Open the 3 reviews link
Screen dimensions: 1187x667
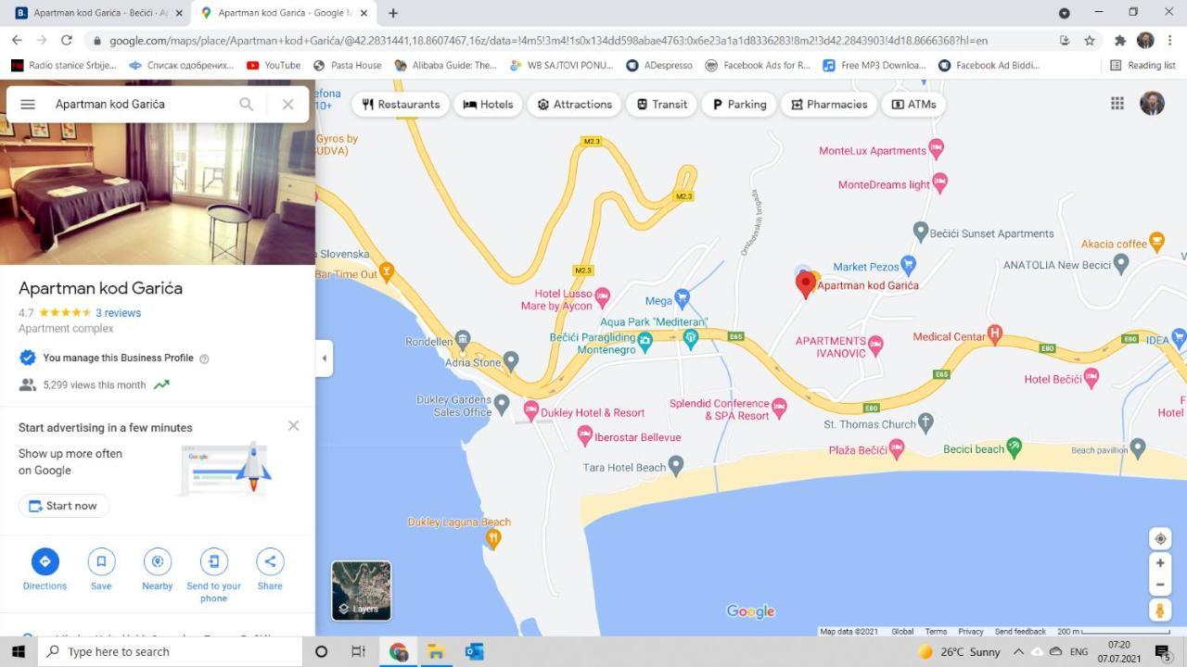pyautogui.click(x=119, y=313)
